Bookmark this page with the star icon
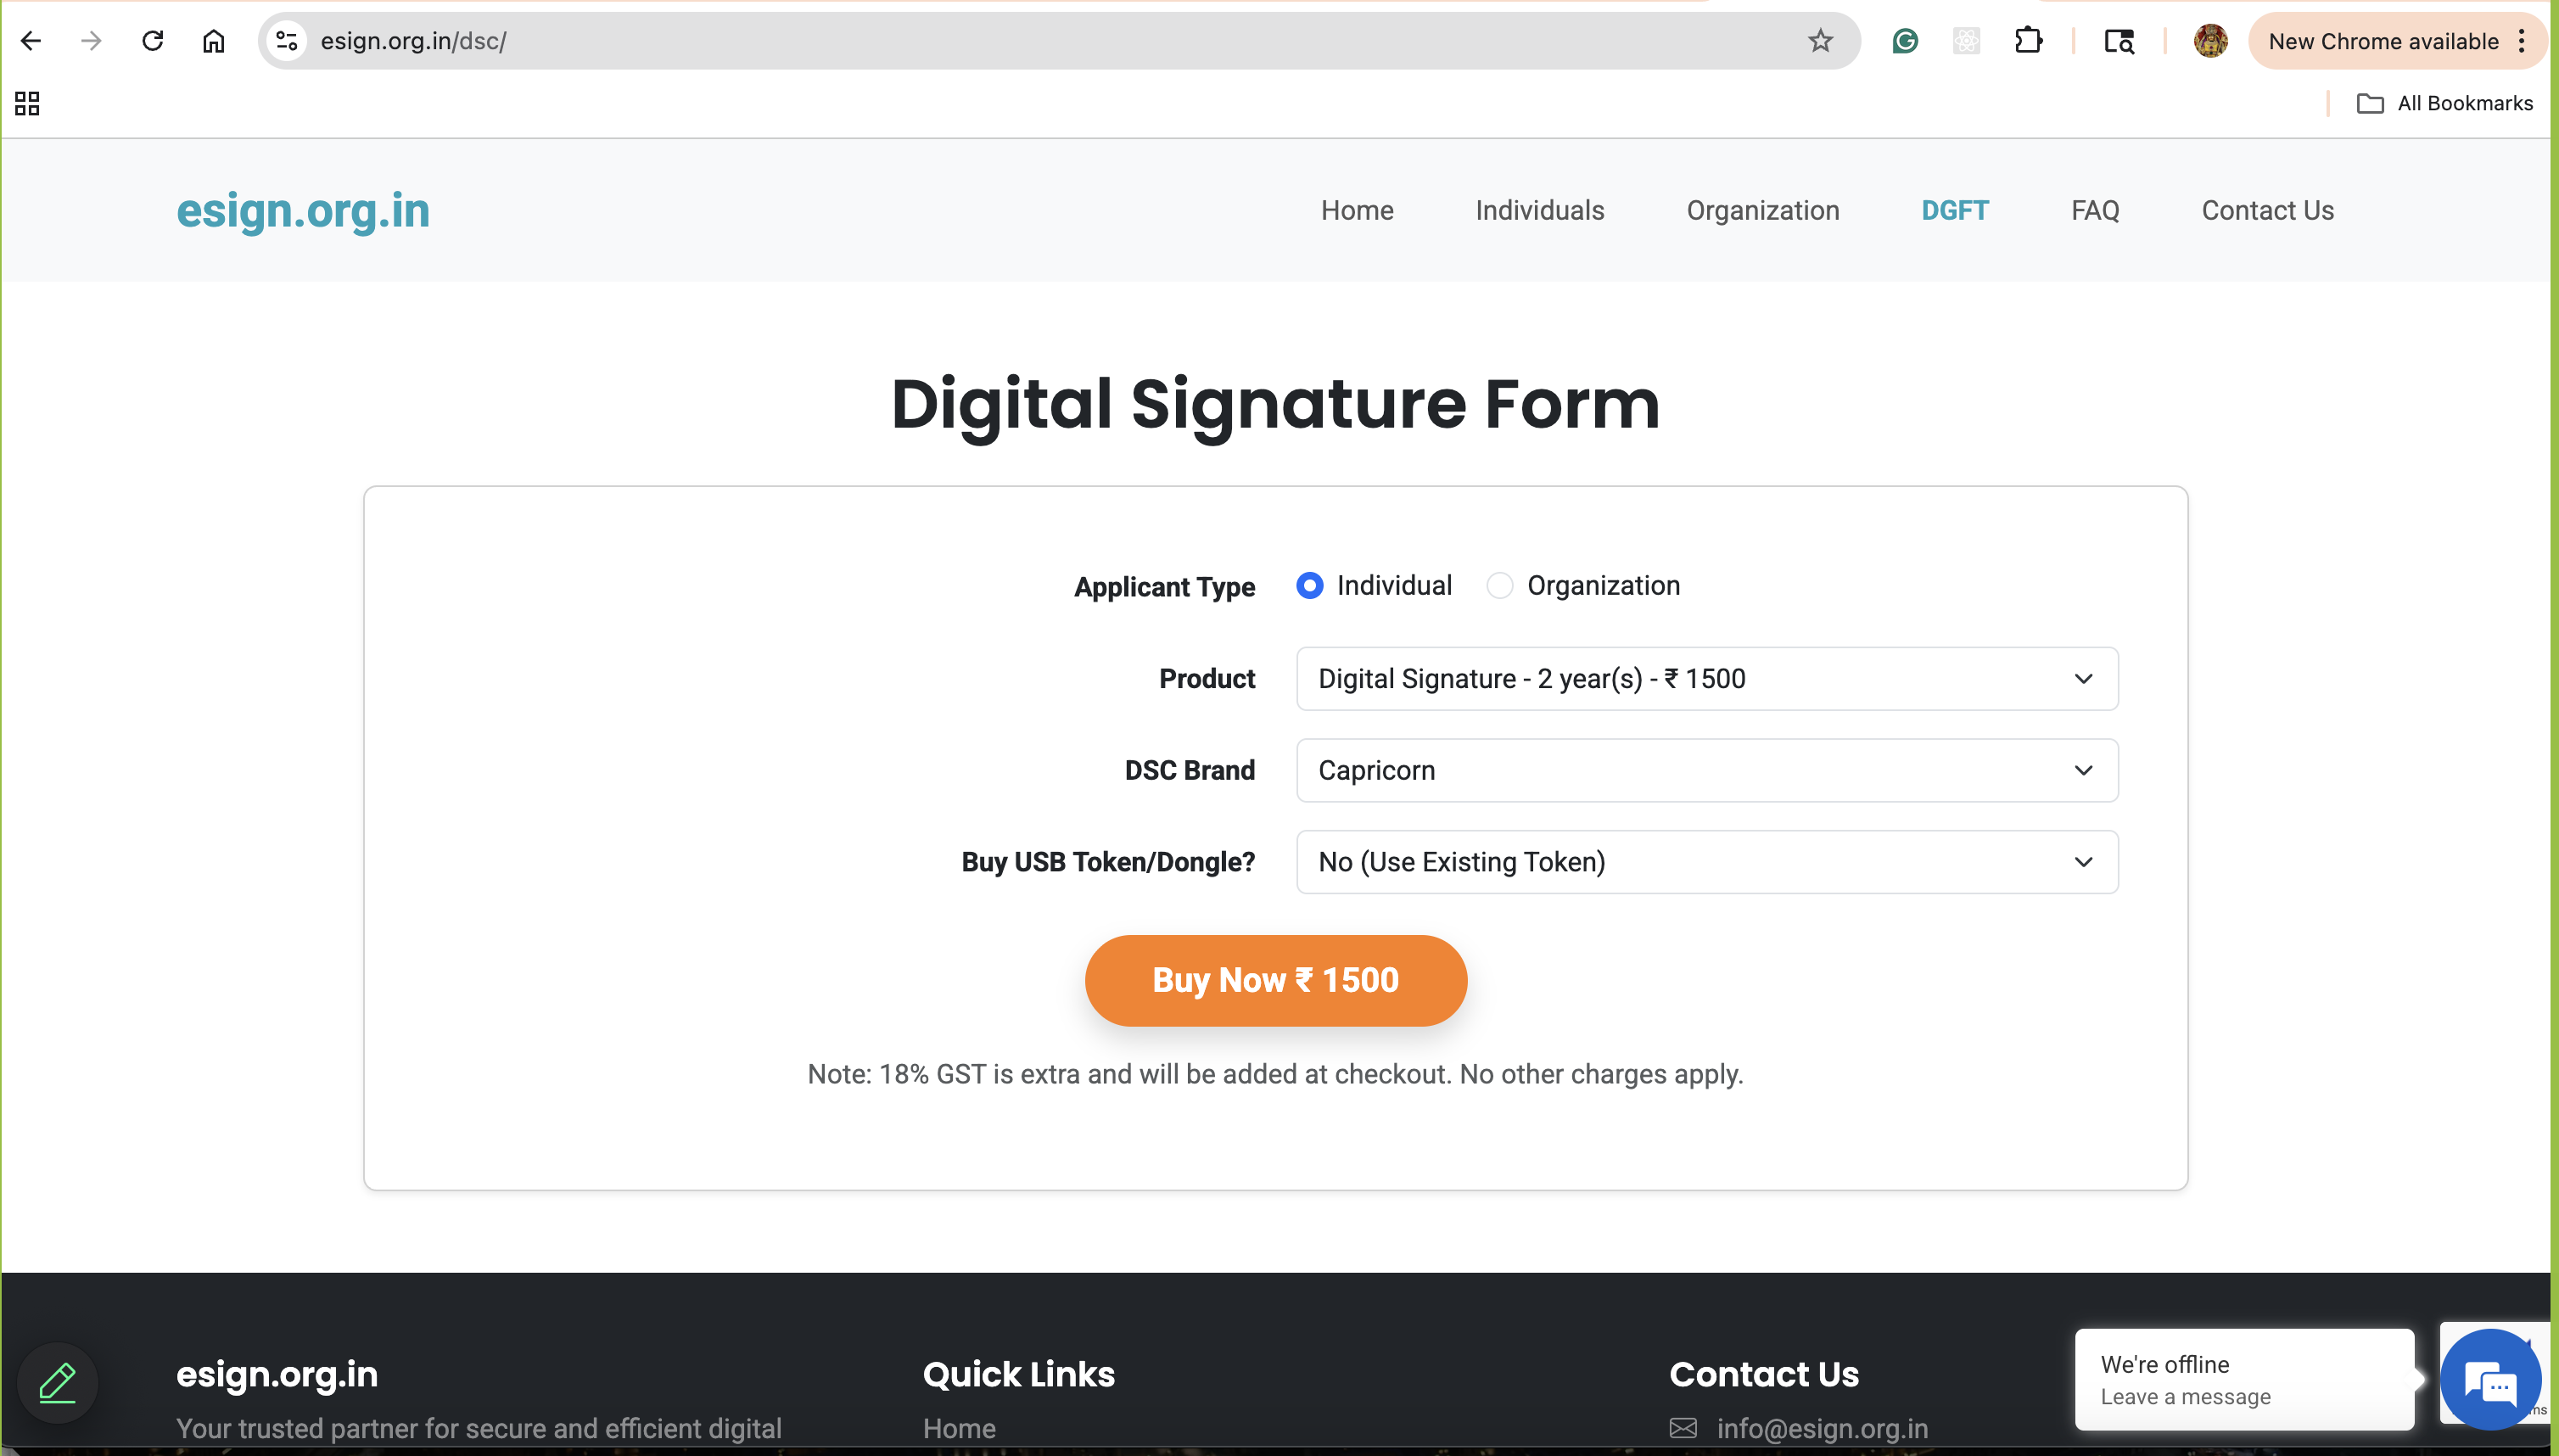The width and height of the screenshot is (2559, 1456). 1820,41
